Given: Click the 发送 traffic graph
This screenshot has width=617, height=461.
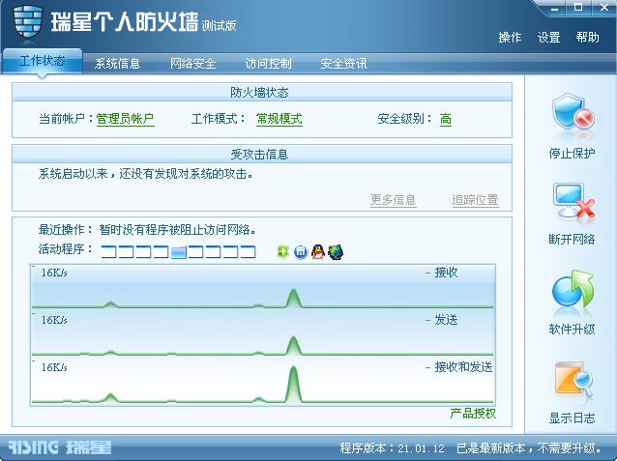Looking at the screenshot, I should (262, 333).
